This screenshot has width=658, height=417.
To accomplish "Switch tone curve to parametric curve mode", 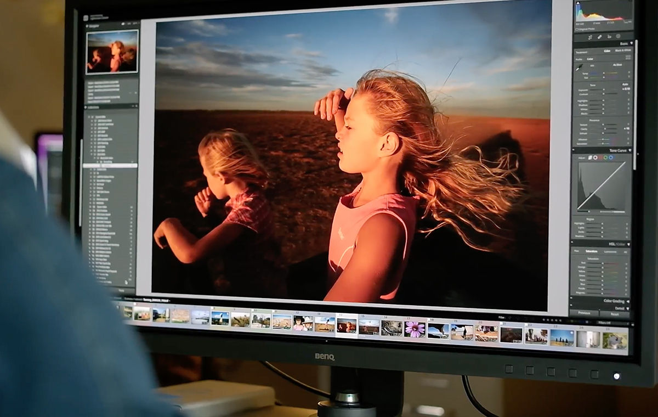I will coord(589,157).
